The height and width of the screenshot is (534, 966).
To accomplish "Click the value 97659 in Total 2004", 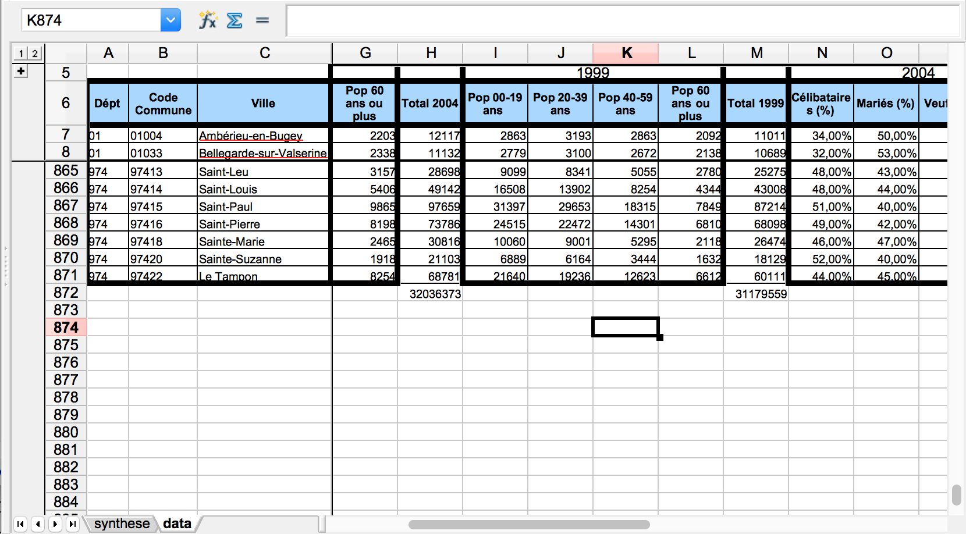I will [431, 207].
